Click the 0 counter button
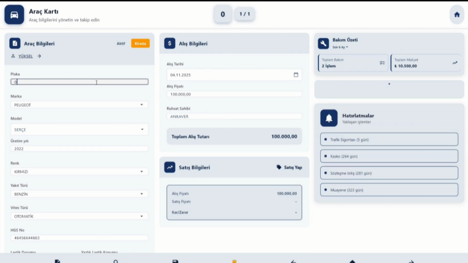This screenshot has height=263, width=468. pos(223,14)
